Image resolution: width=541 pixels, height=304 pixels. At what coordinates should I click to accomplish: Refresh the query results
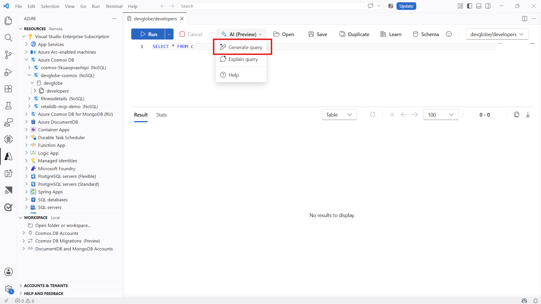[x=373, y=115]
